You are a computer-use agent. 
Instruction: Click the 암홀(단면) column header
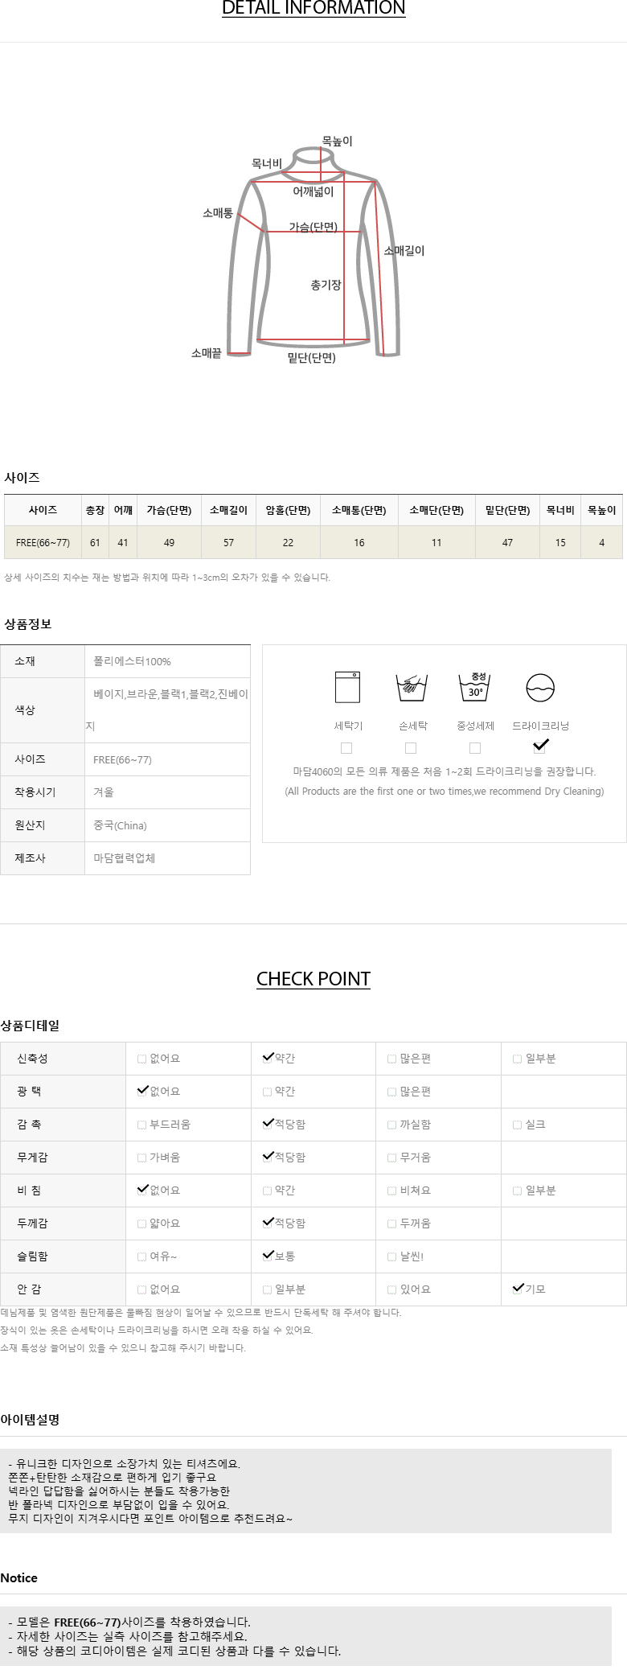pyautogui.click(x=288, y=510)
